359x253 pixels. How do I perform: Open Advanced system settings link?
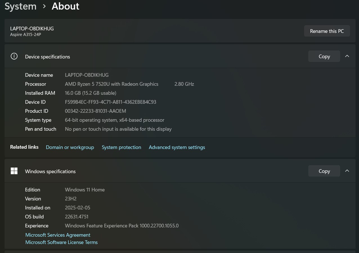pos(177,147)
